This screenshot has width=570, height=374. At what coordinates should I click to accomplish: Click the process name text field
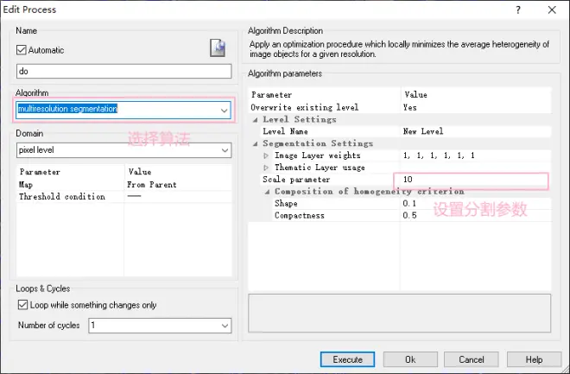click(124, 71)
